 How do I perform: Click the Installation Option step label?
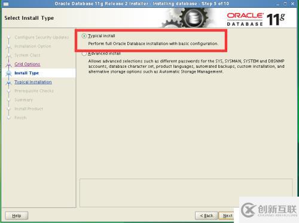[33, 46]
